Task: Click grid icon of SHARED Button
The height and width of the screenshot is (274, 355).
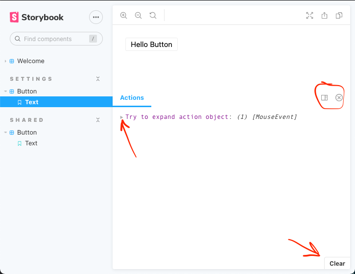Action: tap(12, 133)
